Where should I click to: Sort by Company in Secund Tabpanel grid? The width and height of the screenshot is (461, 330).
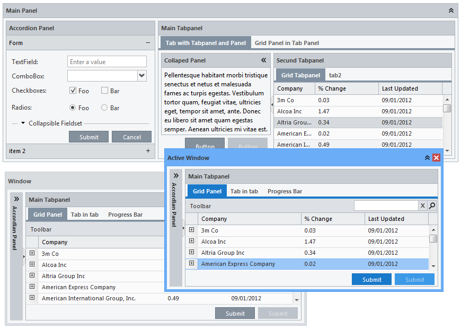coord(294,88)
